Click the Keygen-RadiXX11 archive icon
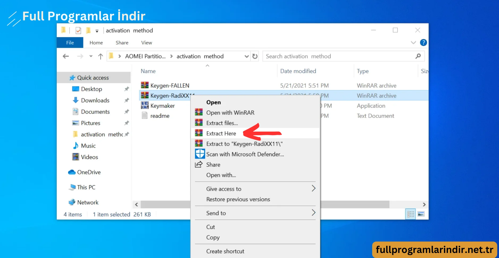 coord(145,95)
